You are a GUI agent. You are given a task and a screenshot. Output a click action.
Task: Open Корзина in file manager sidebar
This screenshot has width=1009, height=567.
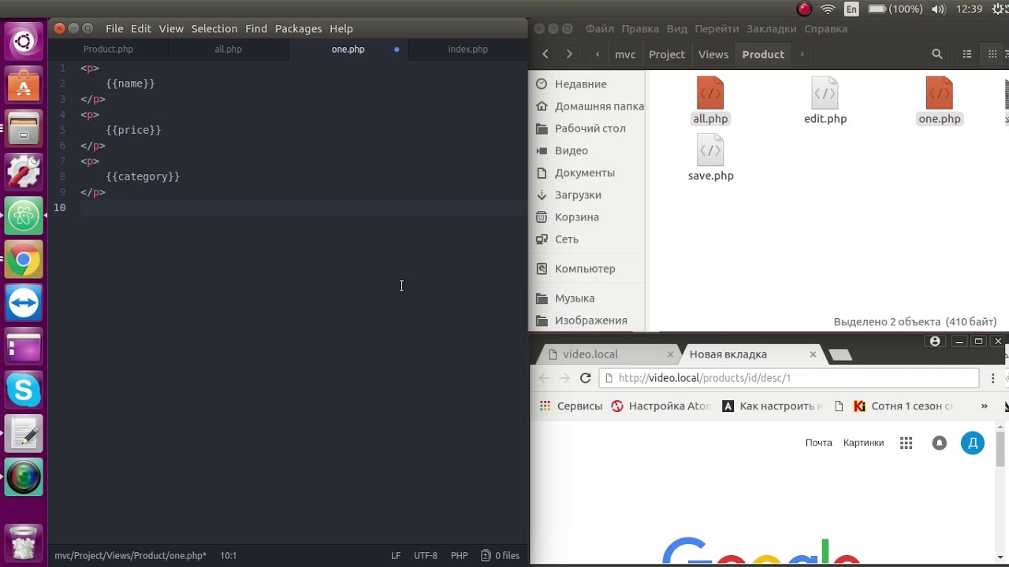[576, 217]
